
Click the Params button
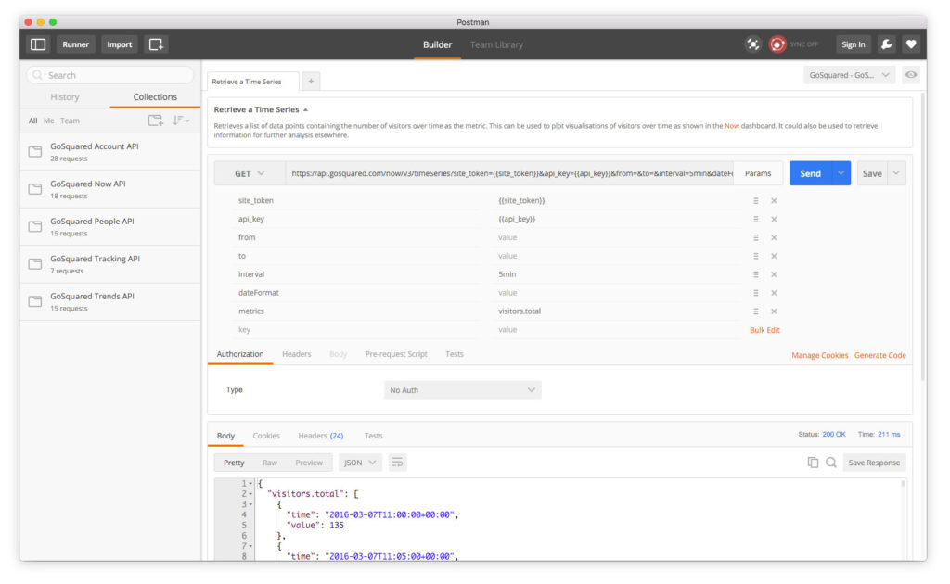point(758,173)
